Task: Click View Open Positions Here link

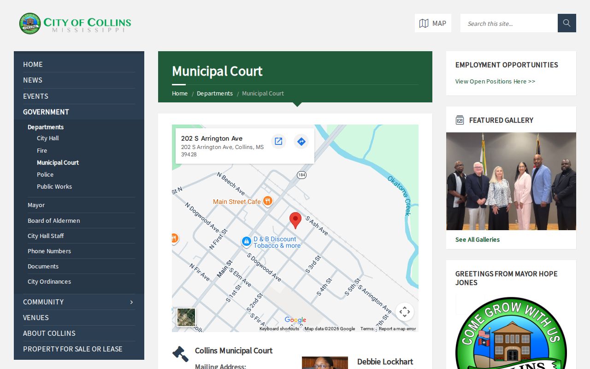Action: pyautogui.click(x=495, y=81)
